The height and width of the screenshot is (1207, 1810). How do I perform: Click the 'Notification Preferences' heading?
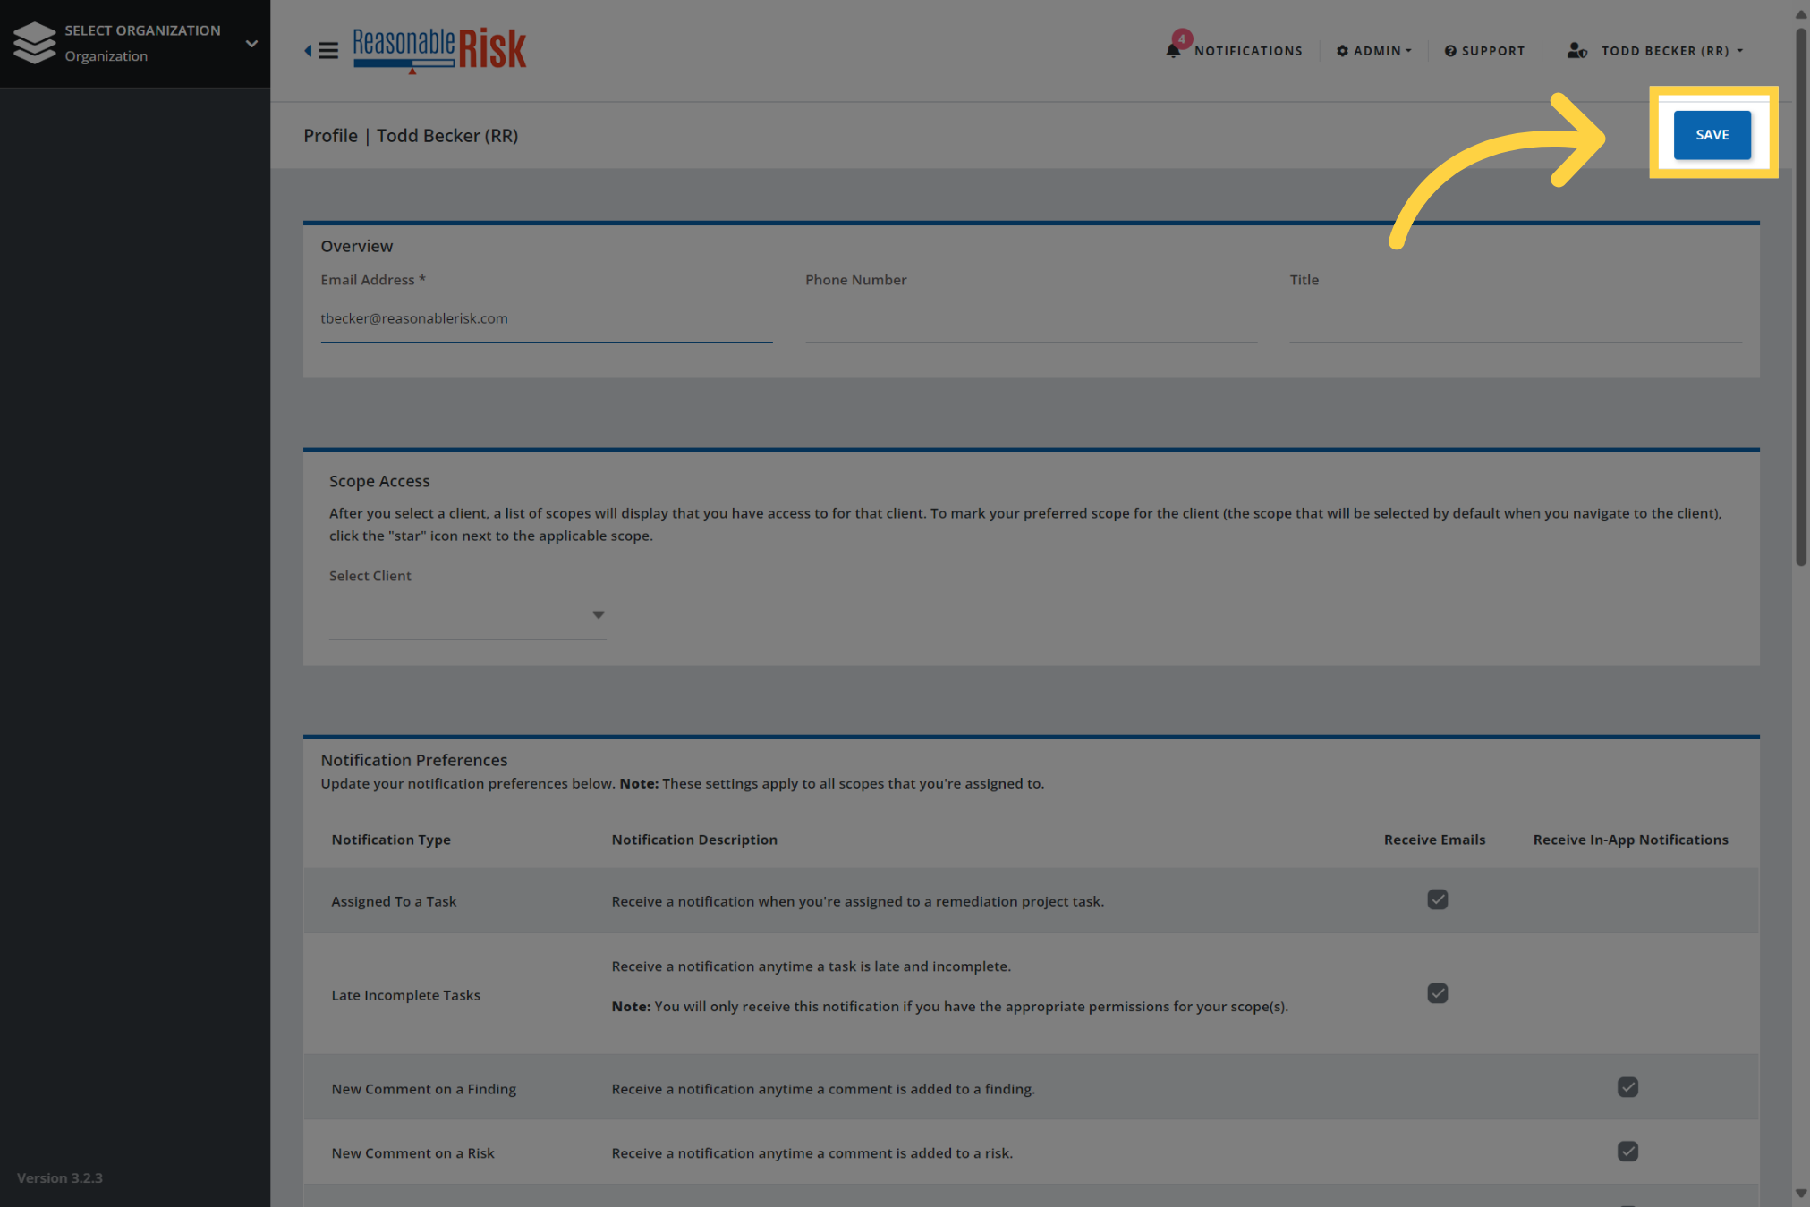pyautogui.click(x=414, y=760)
